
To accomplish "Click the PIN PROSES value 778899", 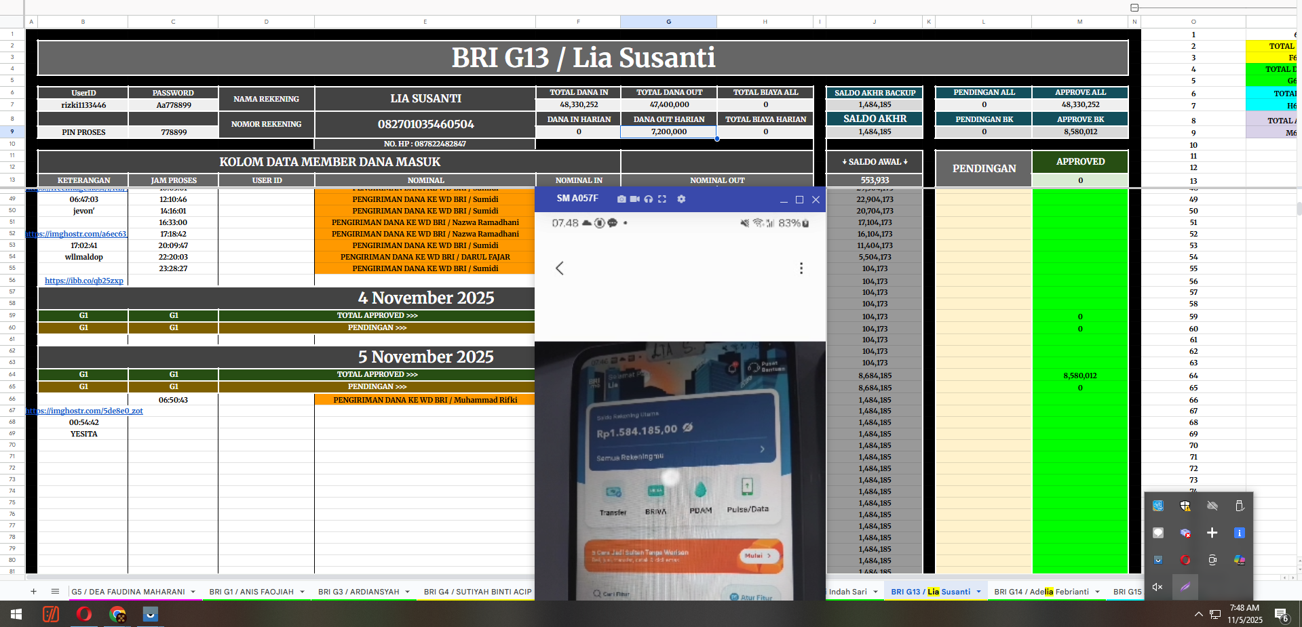I will coord(174,132).
